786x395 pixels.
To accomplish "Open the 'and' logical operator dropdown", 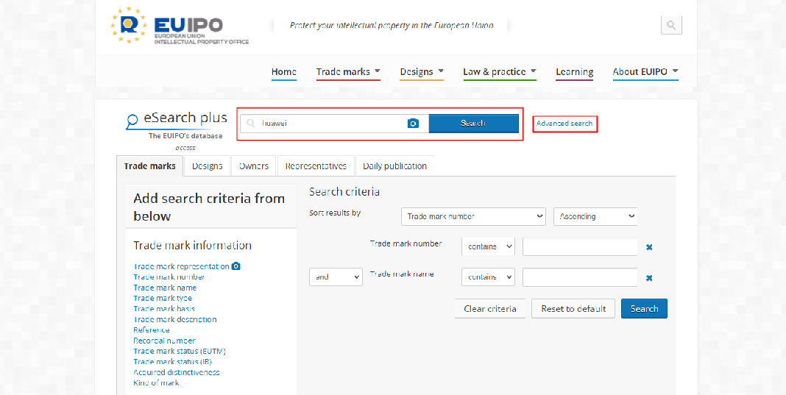I will (x=336, y=277).
